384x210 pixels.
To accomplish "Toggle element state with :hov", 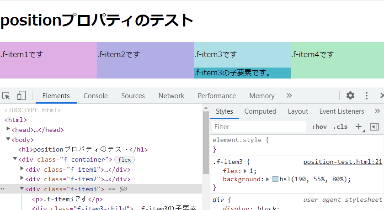I will tap(320, 126).
